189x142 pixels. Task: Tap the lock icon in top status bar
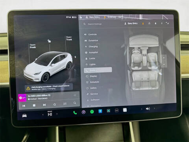[x=81, y=17]
